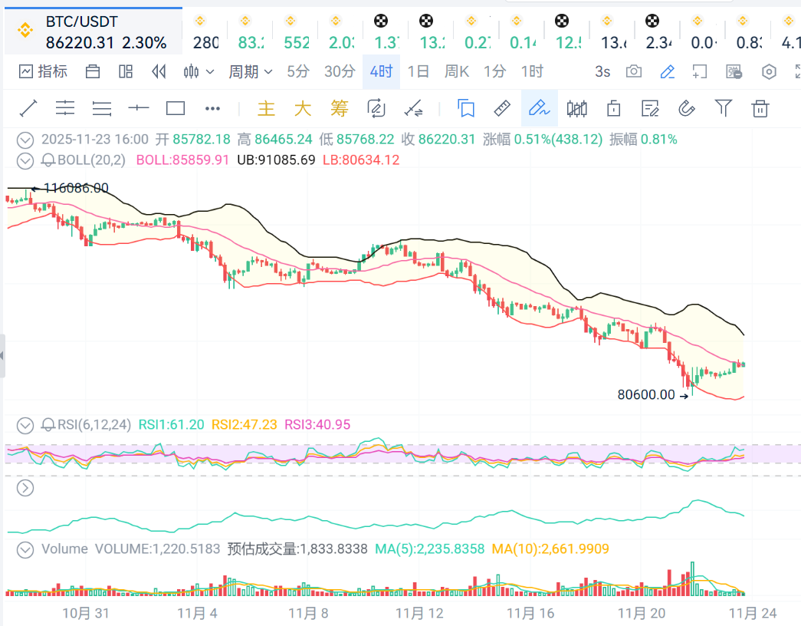Viewport: 801px width, 626px height.
Task: Click the lock drawings icon
Action: tap(613, 108)
